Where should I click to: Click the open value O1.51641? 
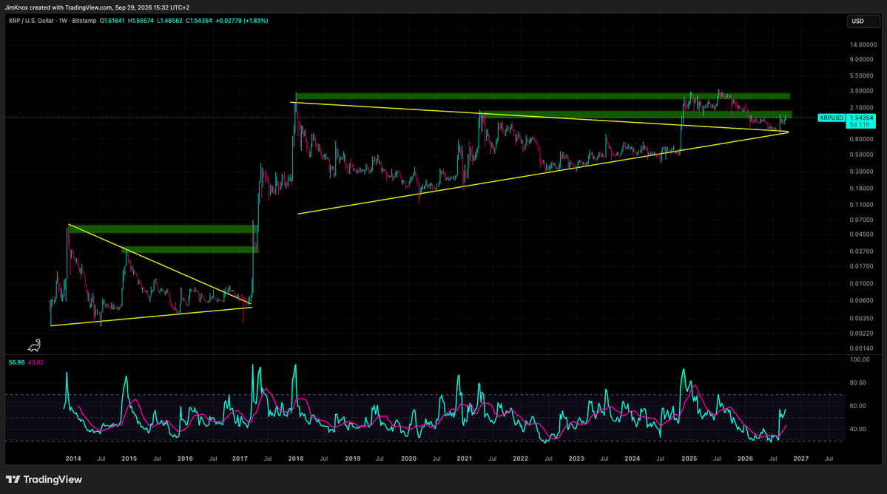[x=112, y=21]
